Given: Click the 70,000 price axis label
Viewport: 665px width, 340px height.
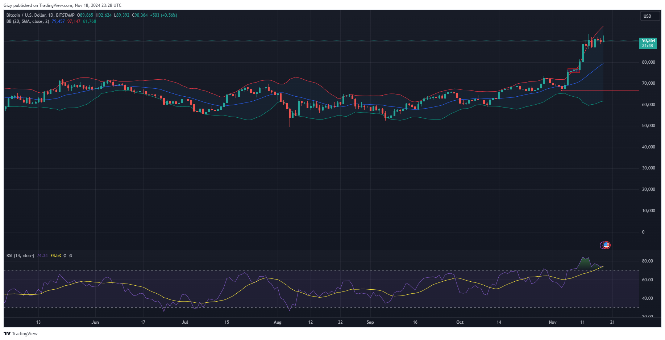Looking at the screenshot, I should pos(649,83).
